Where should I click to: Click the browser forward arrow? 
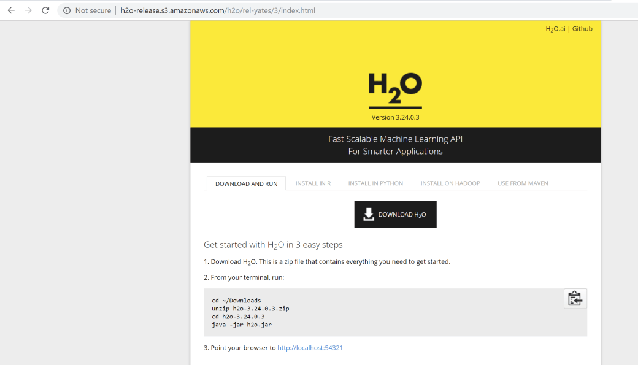point(28,10)
